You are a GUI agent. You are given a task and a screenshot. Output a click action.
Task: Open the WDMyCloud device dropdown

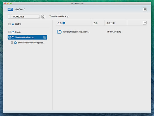click(24, 17)
